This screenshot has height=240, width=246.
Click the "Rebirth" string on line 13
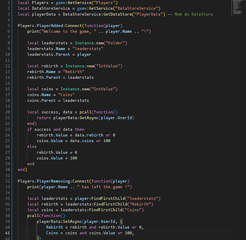pyautogui.click(x=73, y=72)
